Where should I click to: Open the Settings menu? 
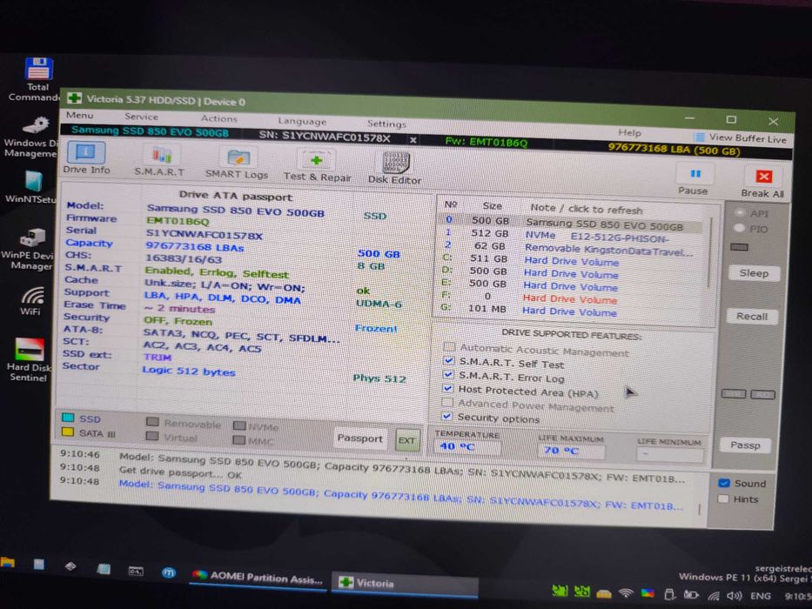tap(386, 124)
